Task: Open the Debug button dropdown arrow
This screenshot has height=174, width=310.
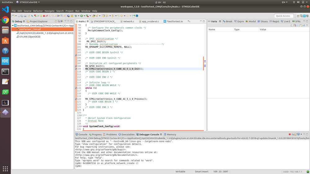Action: point(79,16)
